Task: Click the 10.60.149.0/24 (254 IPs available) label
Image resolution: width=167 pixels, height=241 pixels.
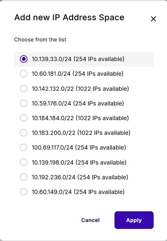Action: (78, 192)
